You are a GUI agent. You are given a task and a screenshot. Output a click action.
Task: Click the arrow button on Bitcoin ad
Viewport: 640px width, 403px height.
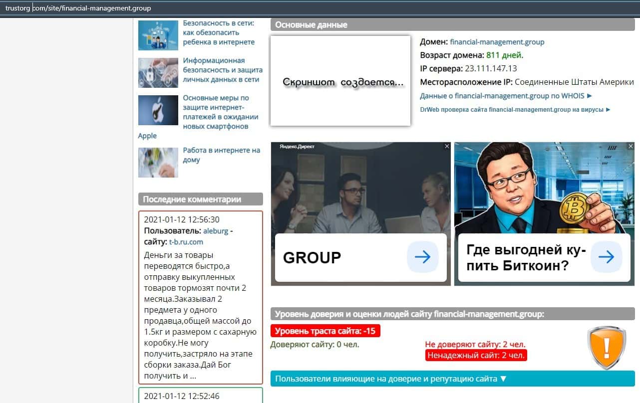606,257
